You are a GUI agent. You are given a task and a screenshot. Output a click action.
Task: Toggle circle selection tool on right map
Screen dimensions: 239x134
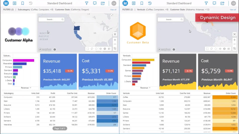coord(216,49)
